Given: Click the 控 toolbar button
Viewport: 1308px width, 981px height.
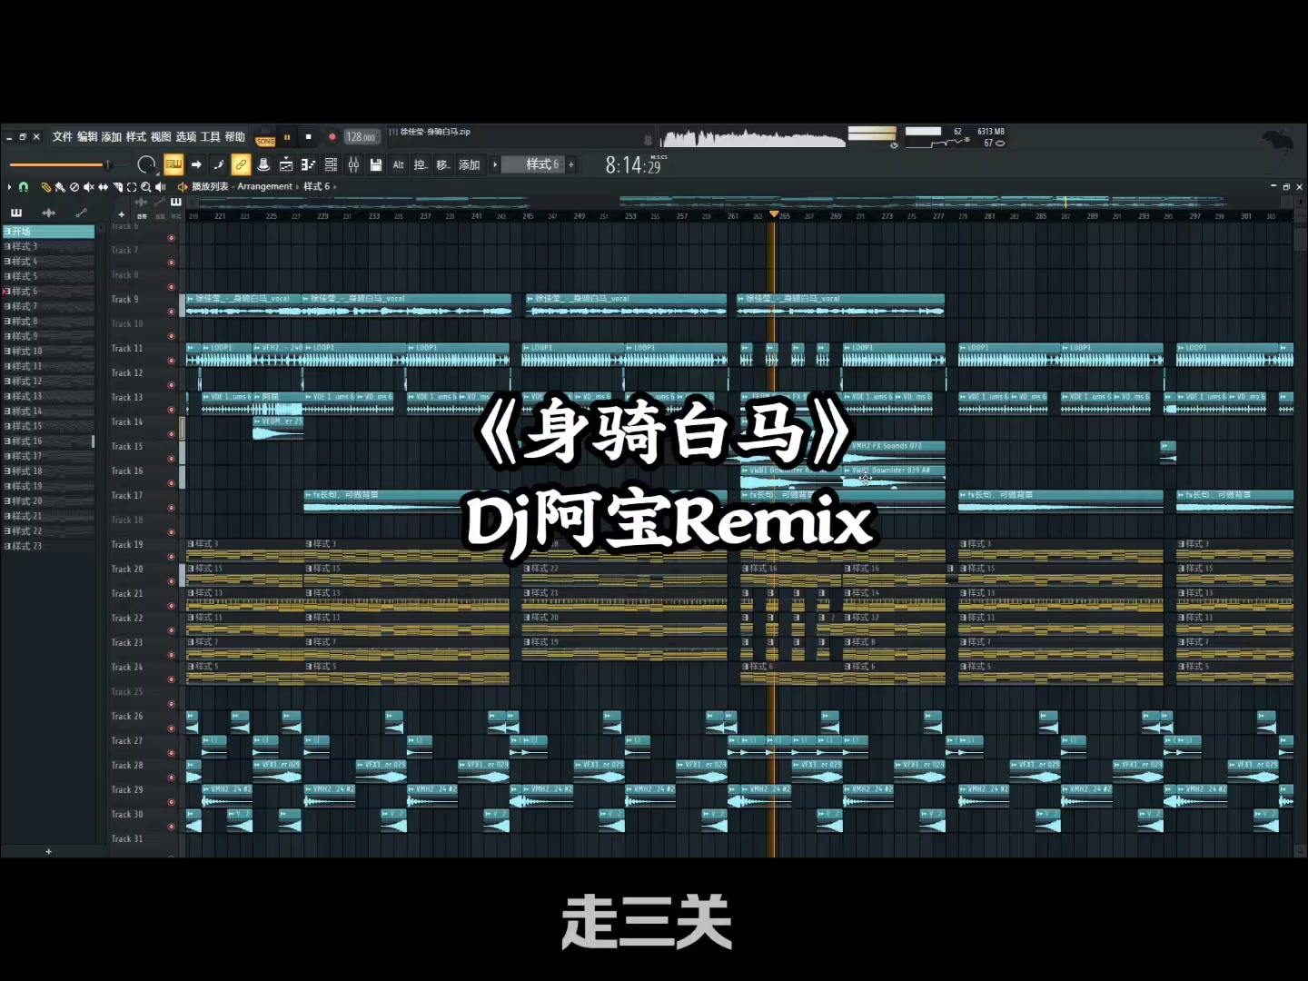Looking at the screenshot, I should (420, 164).
